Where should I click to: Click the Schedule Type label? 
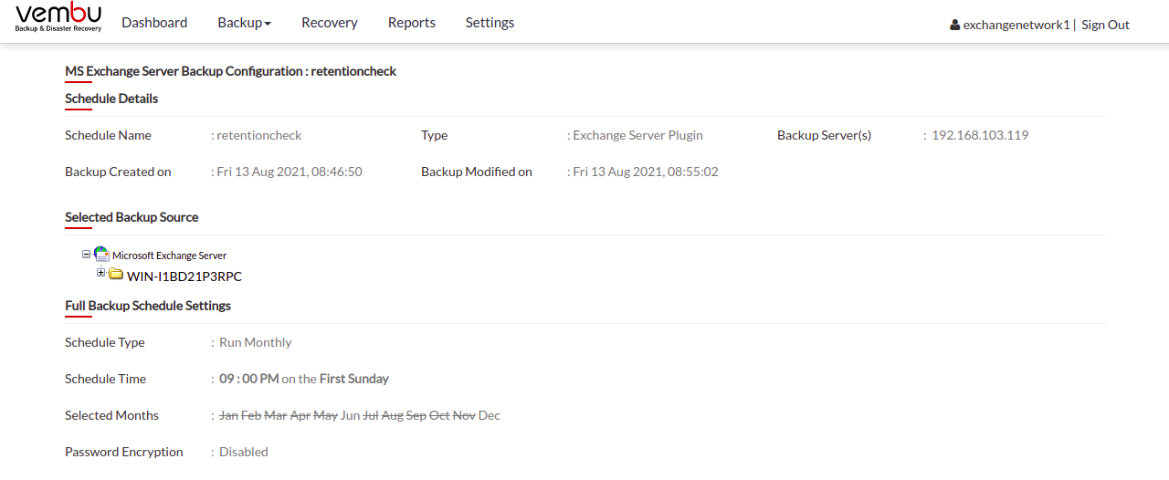pos(105,342)
